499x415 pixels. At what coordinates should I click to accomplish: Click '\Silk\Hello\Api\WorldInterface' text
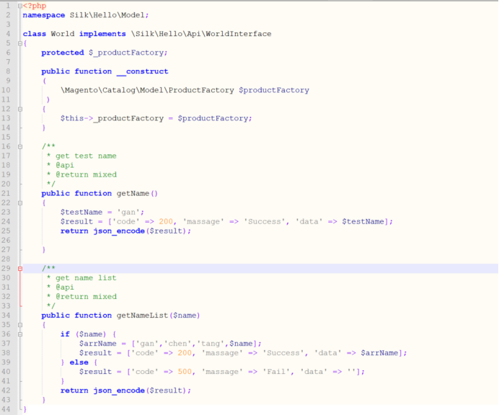coord(201,34)
